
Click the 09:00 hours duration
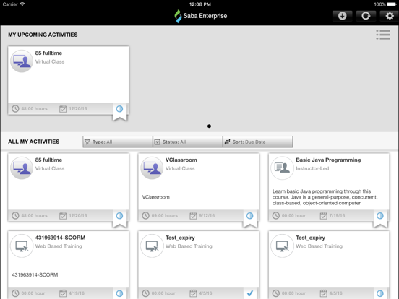[165, 216]
